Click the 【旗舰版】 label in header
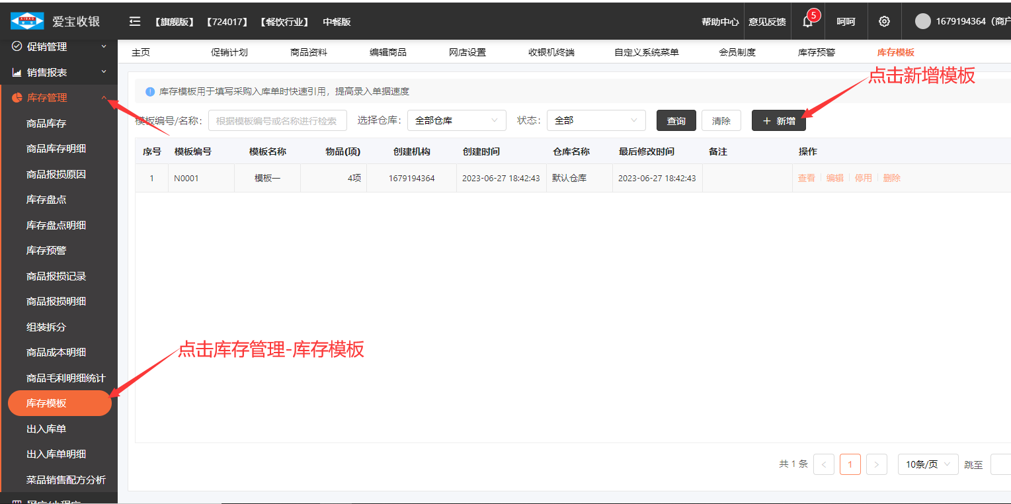 tap(175, 22)
